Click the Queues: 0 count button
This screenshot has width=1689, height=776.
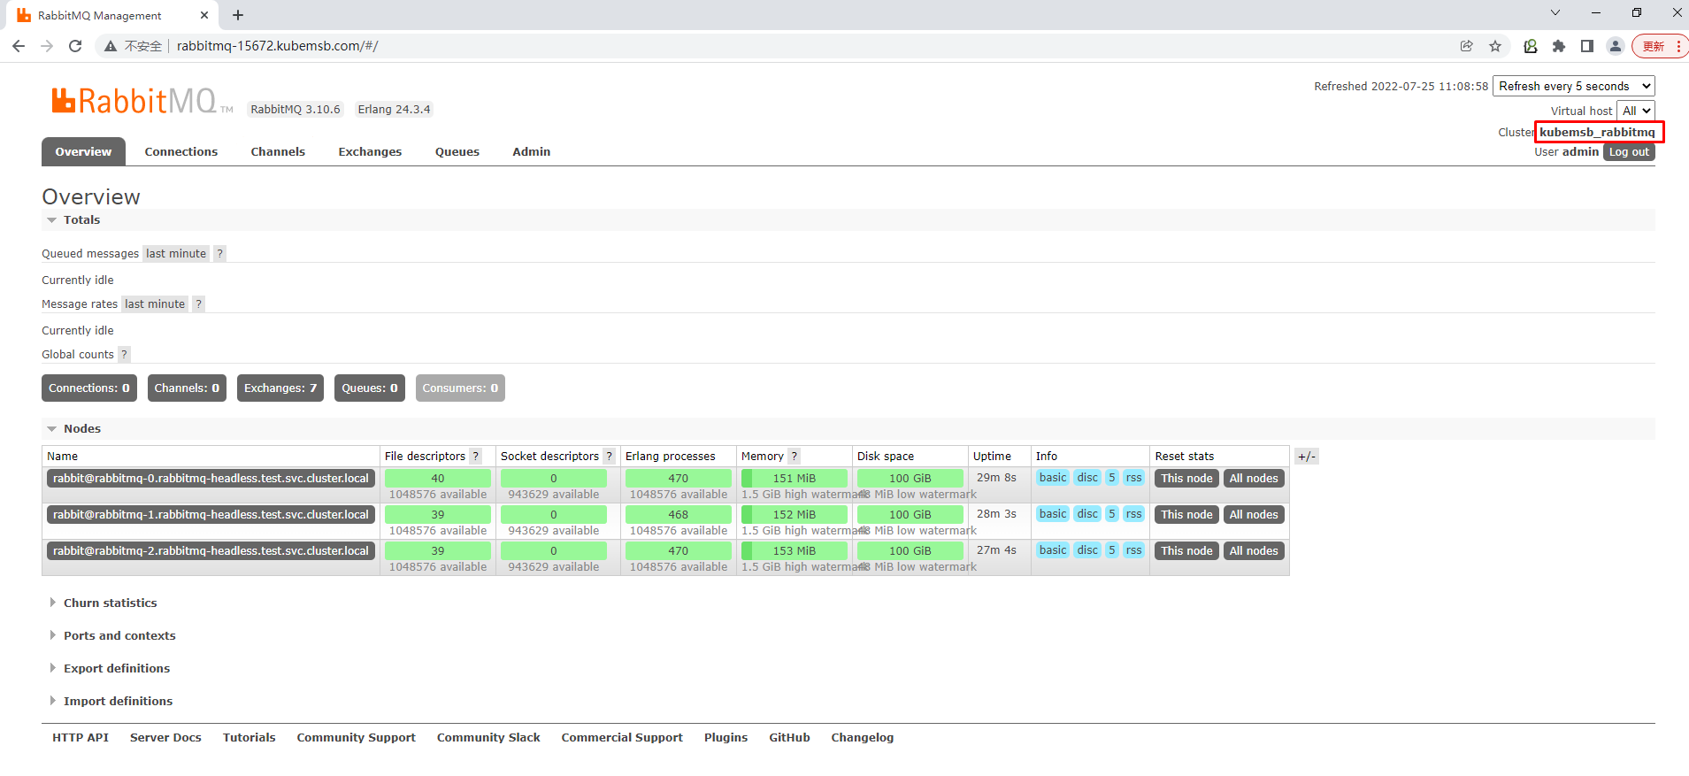point(370,388)
